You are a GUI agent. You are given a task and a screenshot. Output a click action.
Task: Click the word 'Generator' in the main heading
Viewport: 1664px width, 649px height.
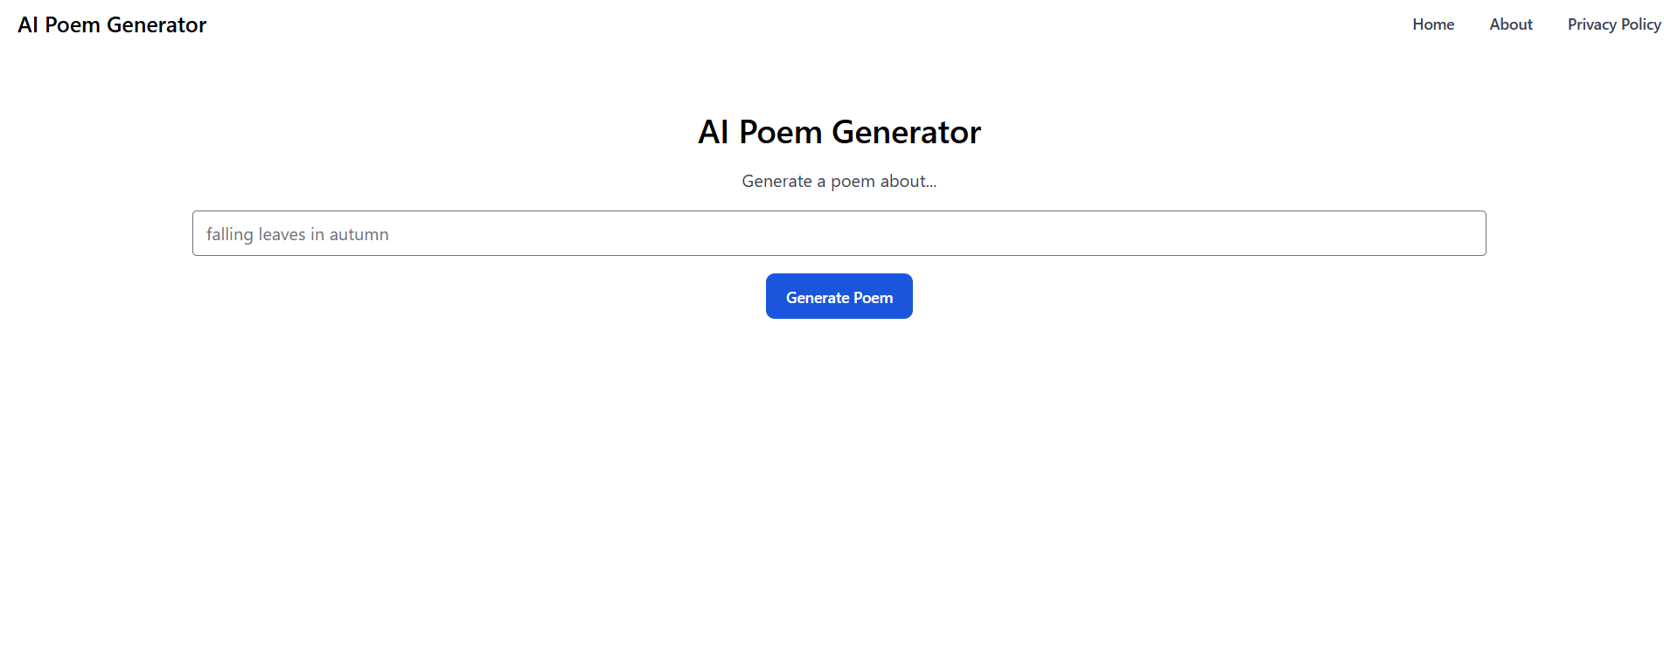[x=906, y=132]
